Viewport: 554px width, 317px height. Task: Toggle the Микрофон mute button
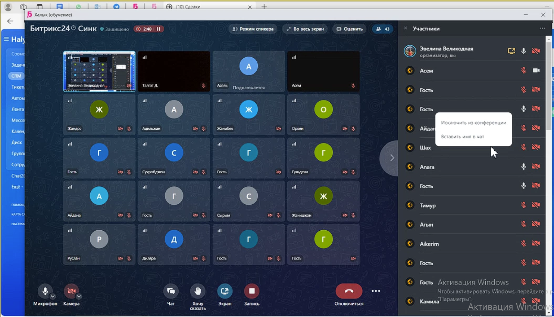[45, 291]
